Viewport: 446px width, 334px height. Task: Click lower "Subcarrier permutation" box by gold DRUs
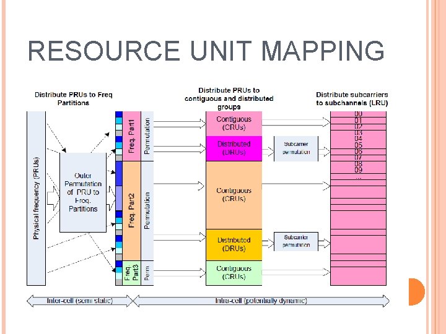pos(296,241)
